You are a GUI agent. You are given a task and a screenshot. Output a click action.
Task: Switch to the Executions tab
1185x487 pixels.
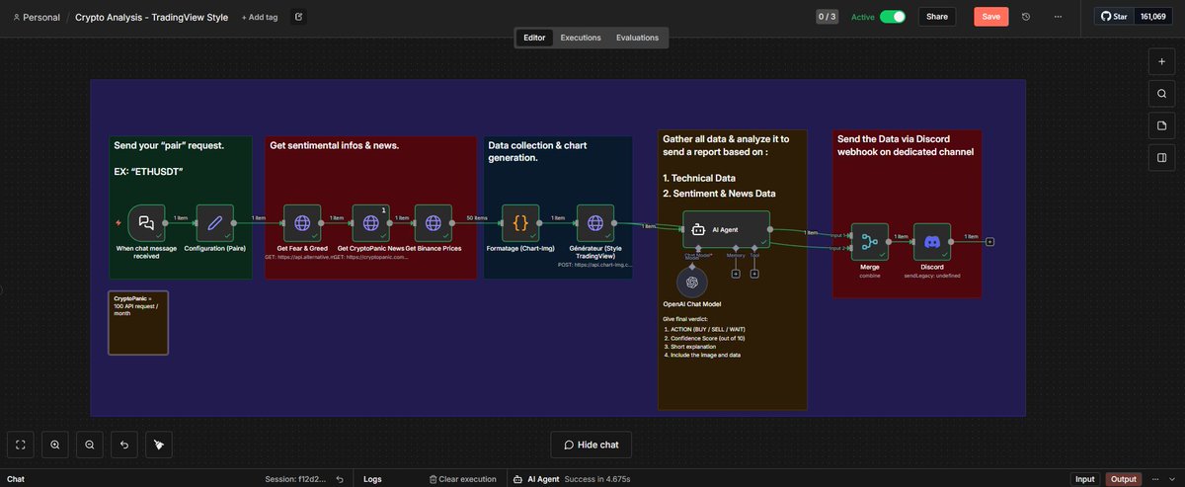tap(581, 38)
